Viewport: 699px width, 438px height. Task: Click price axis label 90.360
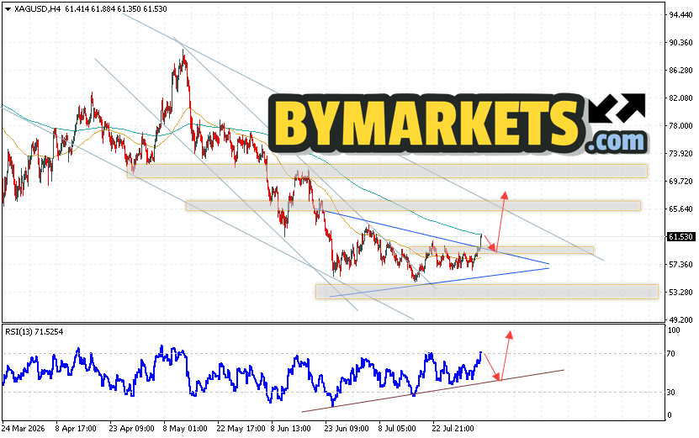[680, 42]
